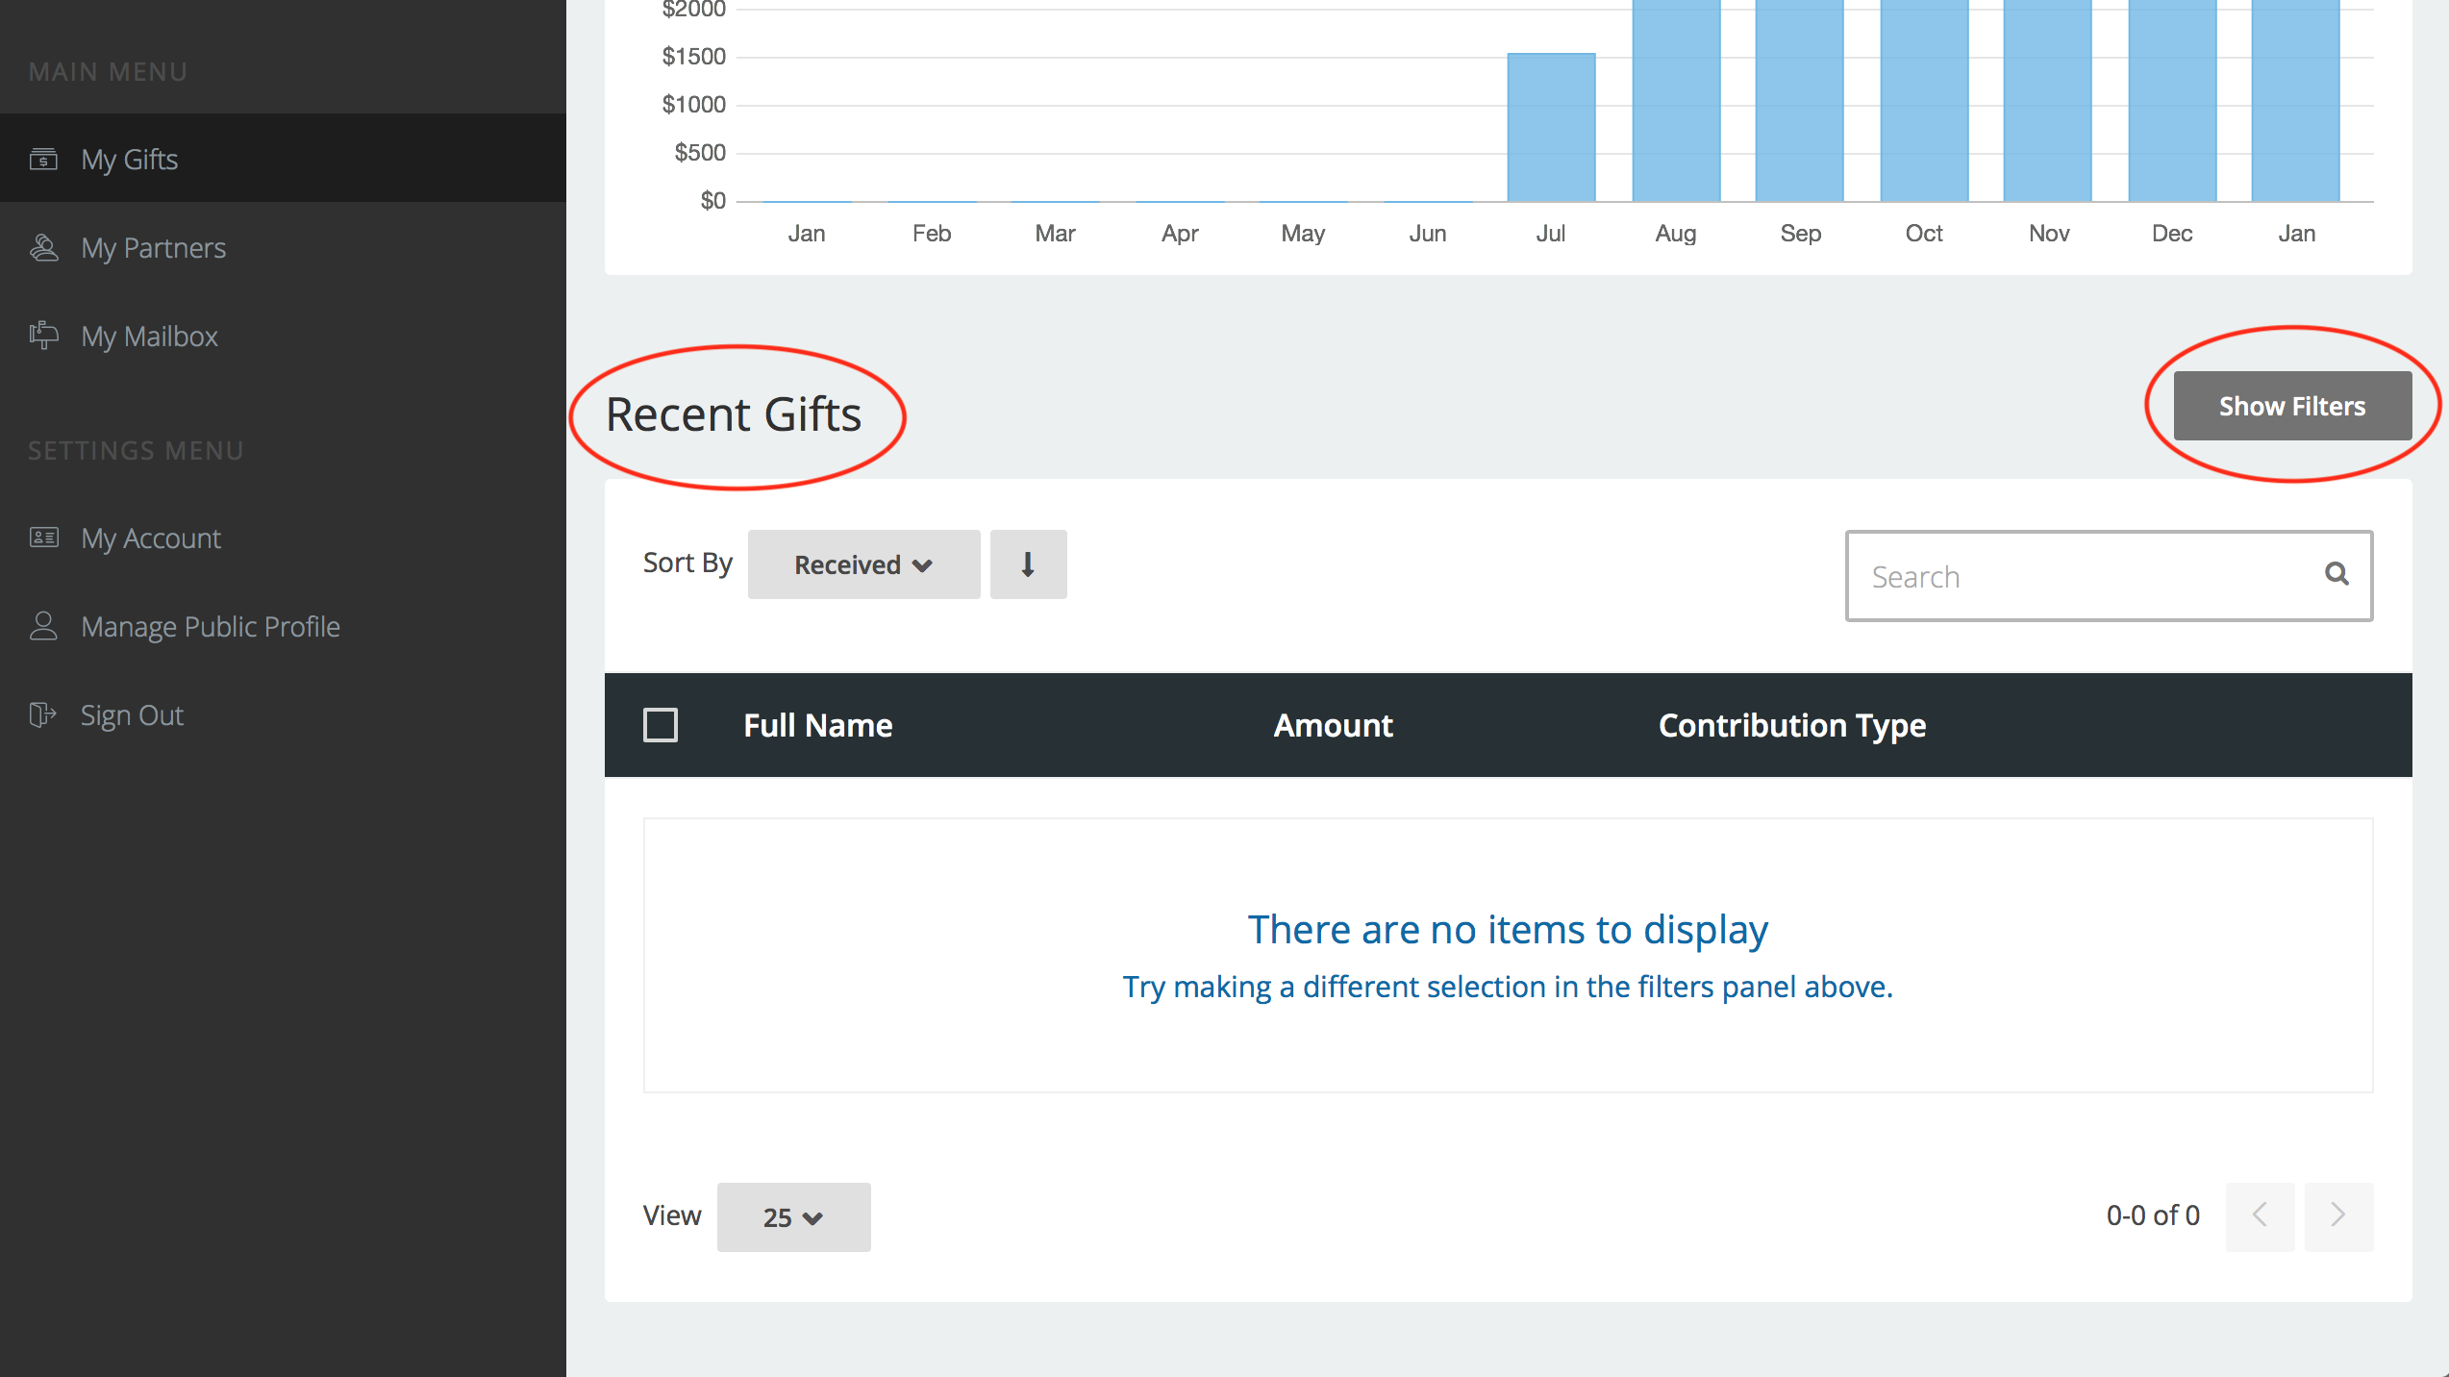Click the July bar in the chart
The image size is (2449, 1377).
[1551, 127]
